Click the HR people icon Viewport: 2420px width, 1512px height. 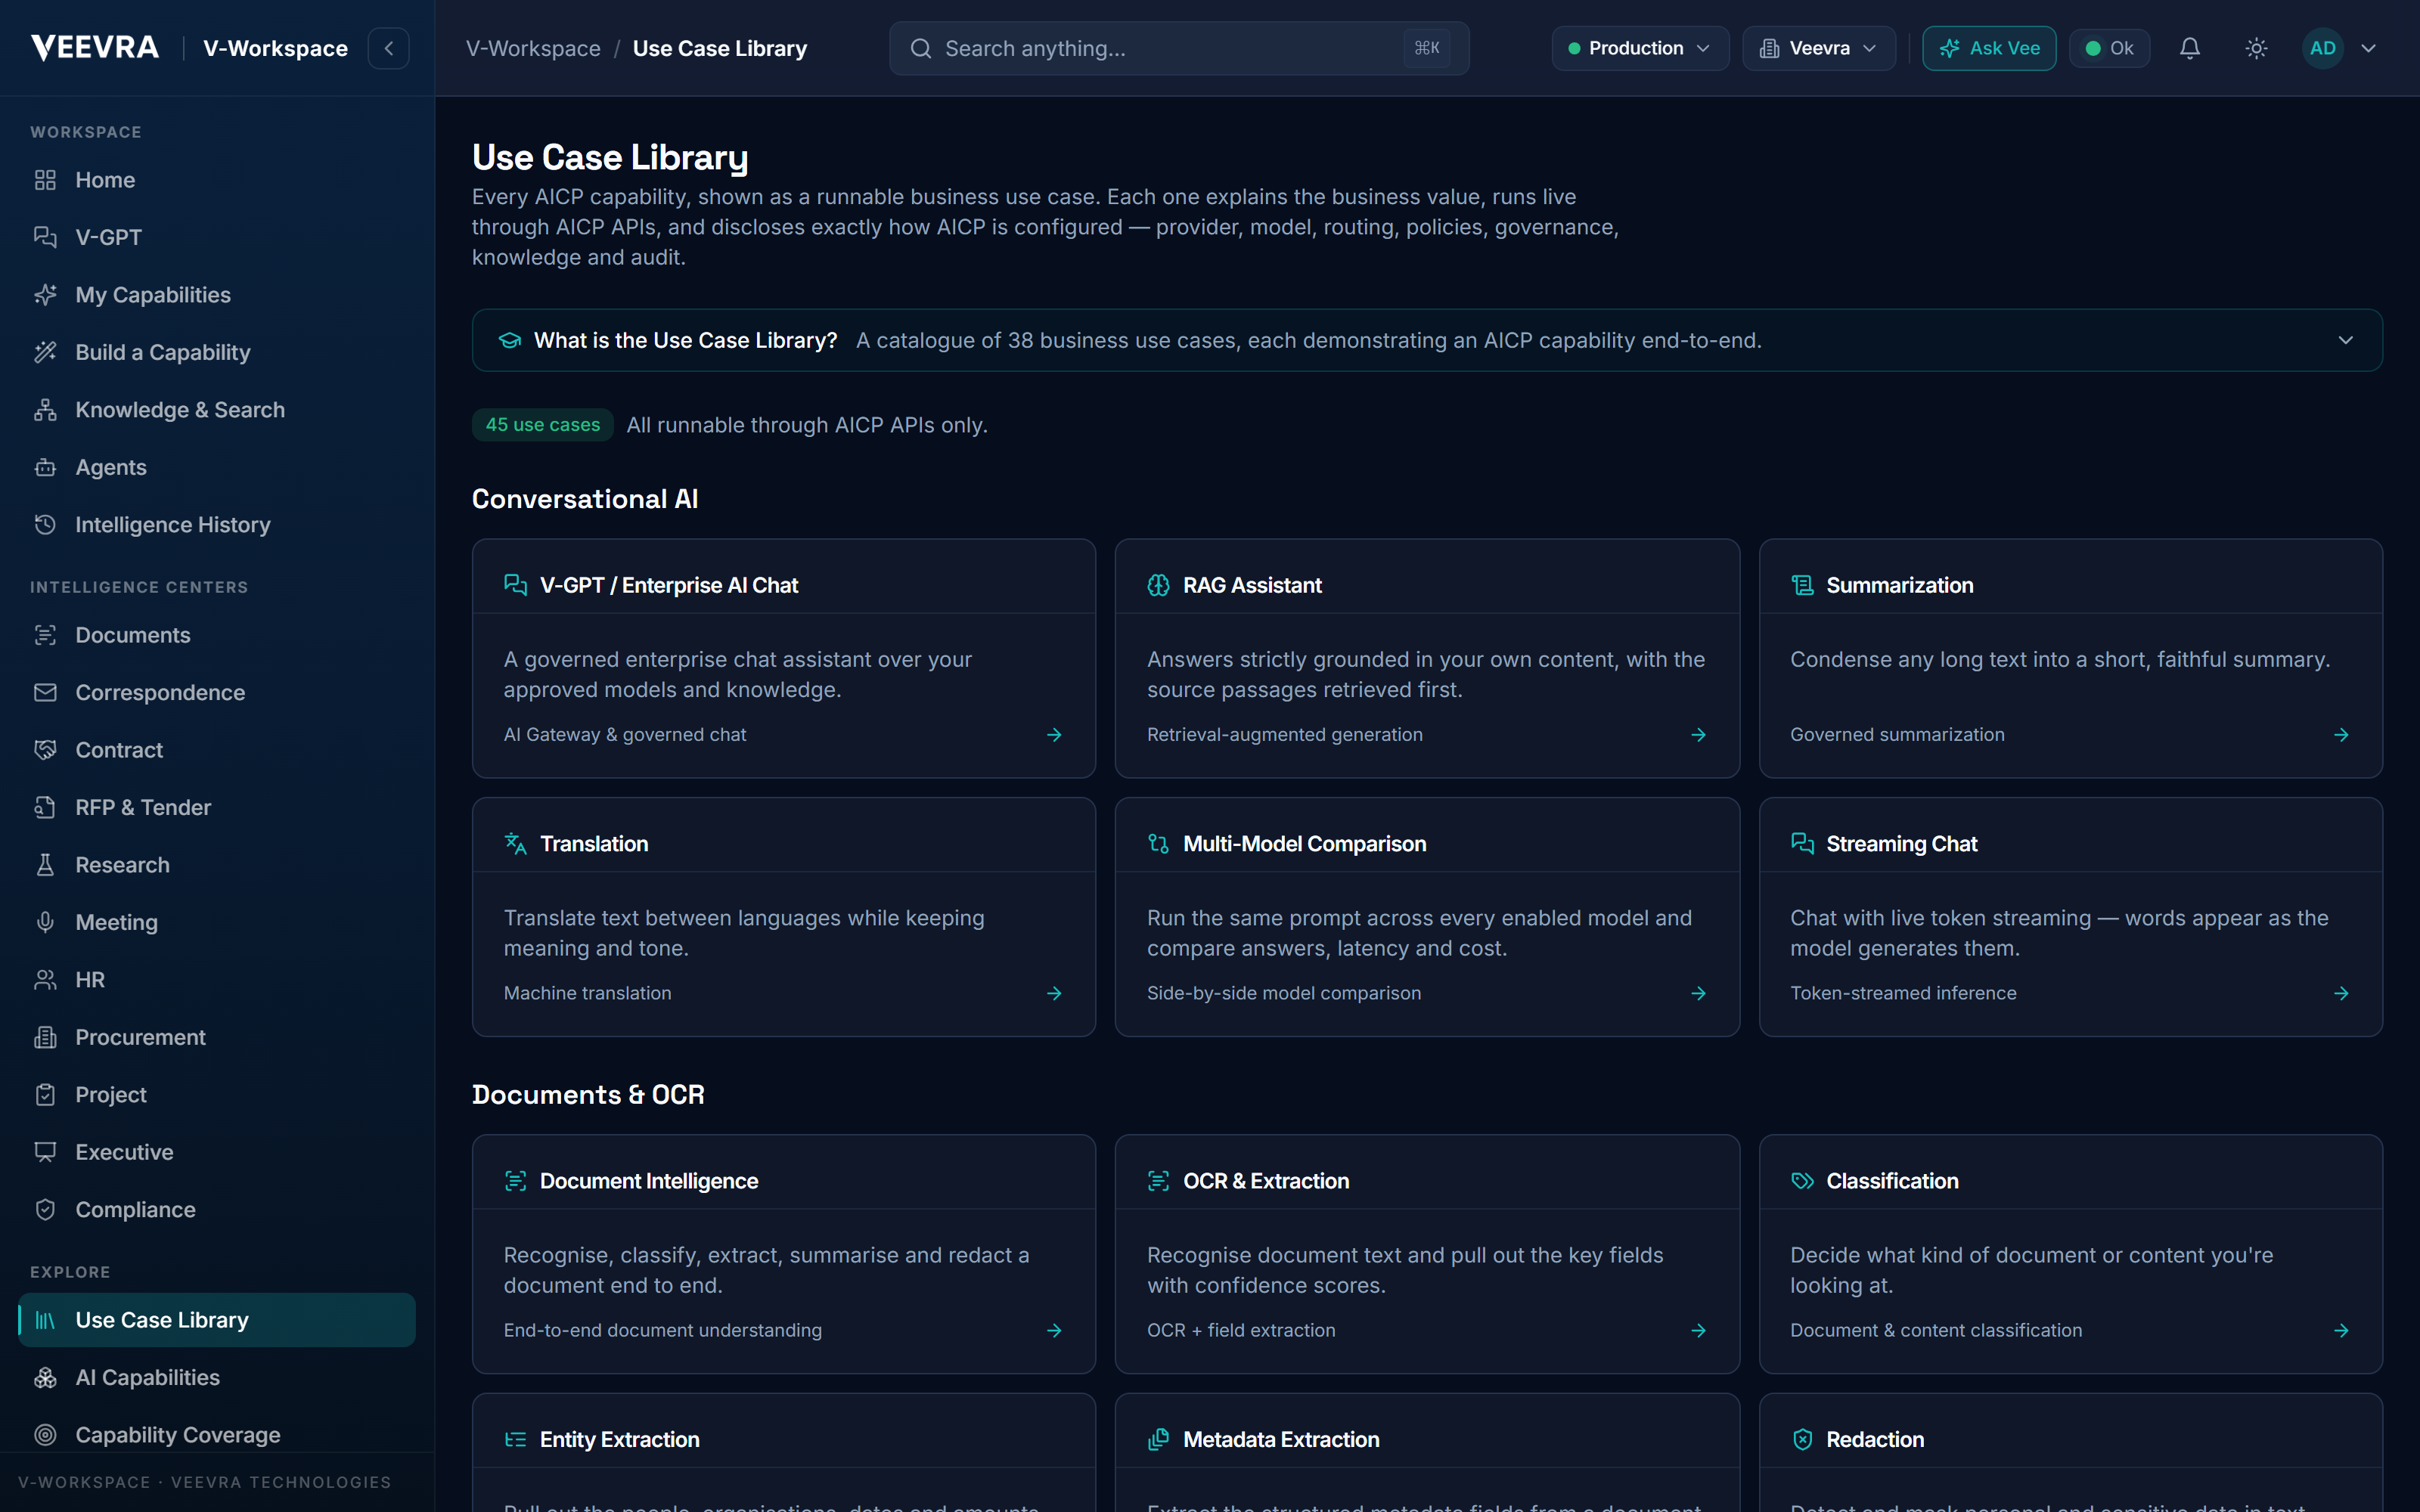coord(45,980)
